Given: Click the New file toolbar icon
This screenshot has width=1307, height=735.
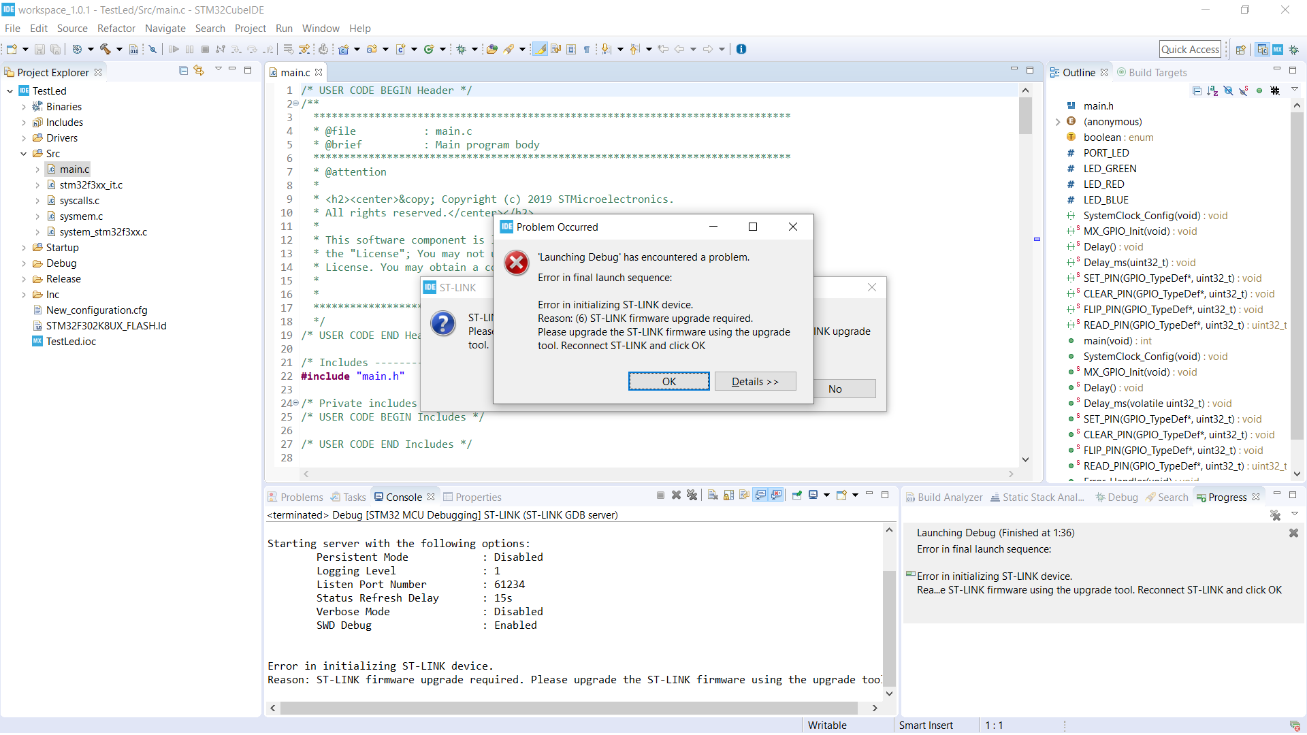Looking at the screenshot, I should [11, 49].
